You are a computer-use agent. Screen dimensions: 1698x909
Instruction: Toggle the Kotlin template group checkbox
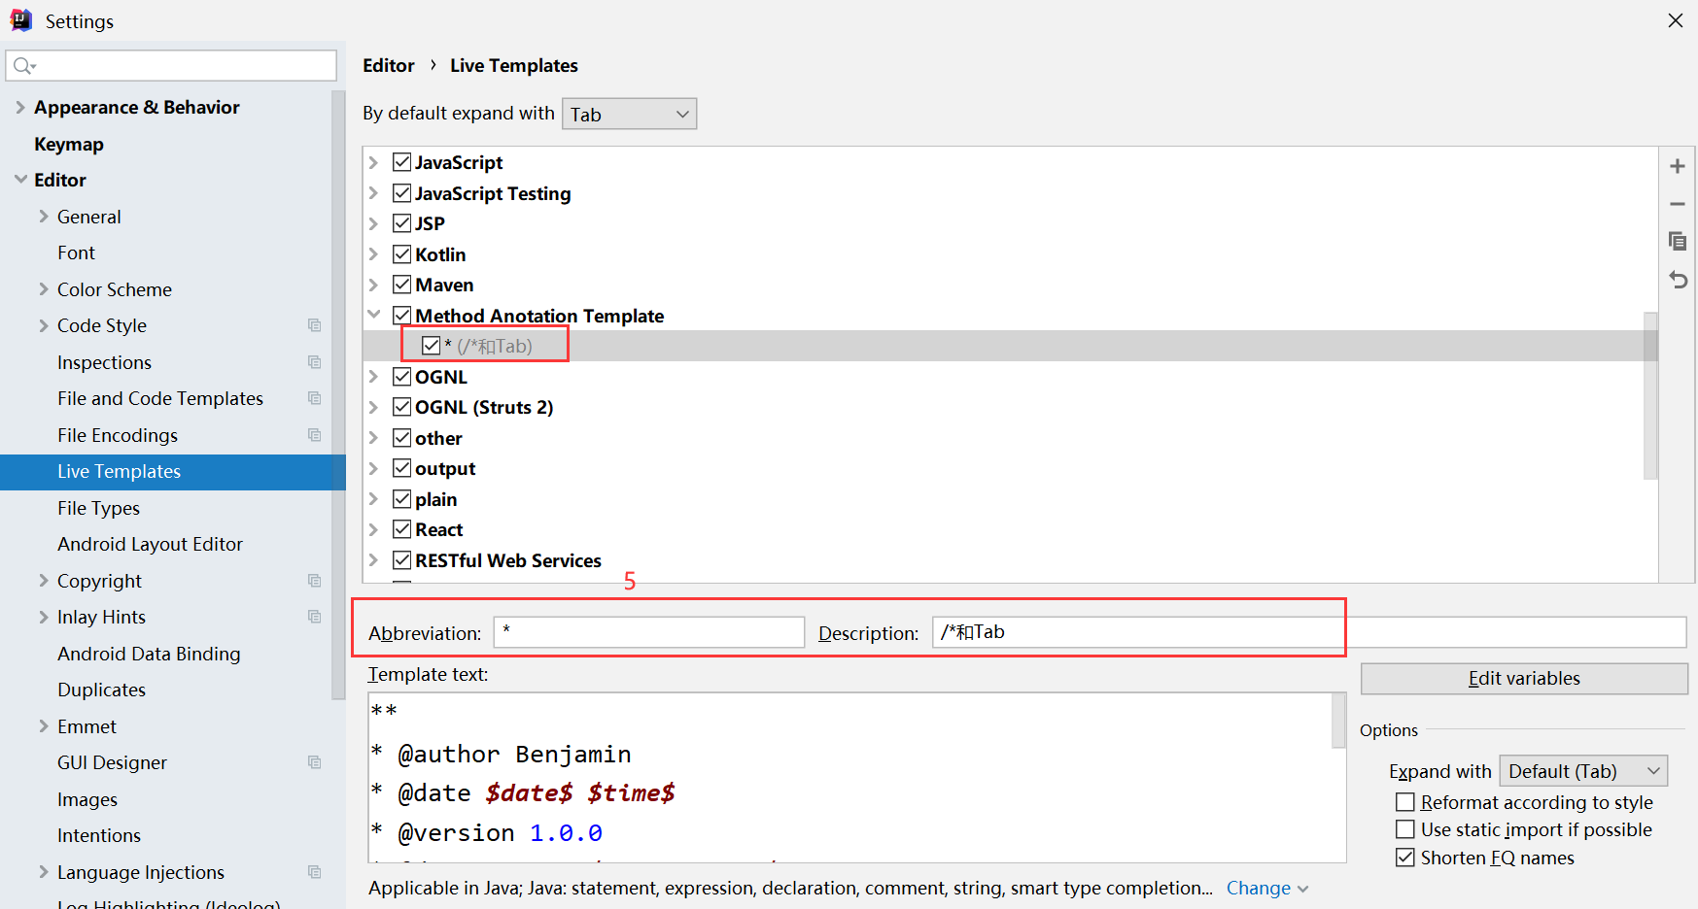[x=402, y=254]
